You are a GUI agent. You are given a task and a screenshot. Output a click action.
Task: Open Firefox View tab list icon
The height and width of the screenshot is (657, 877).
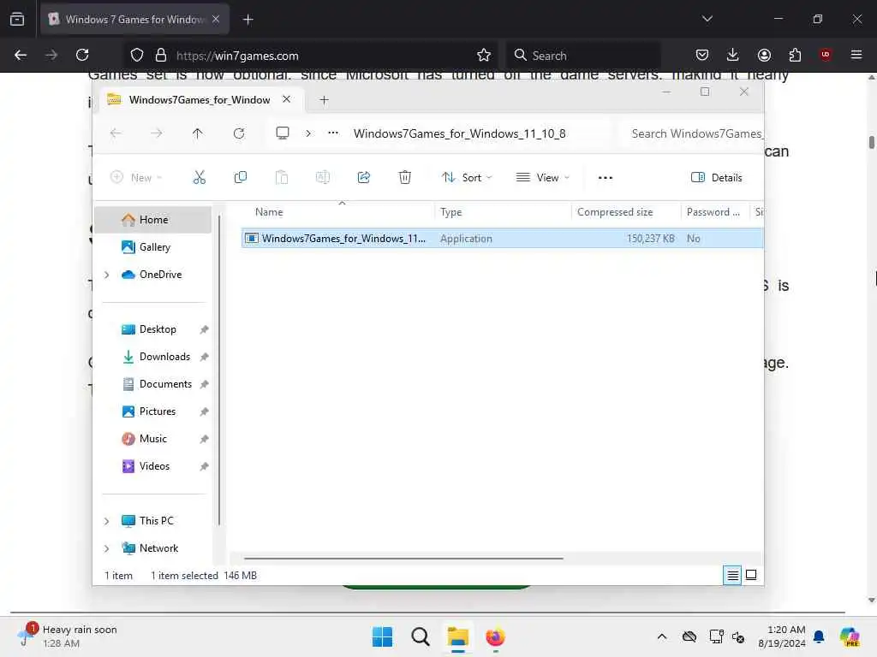[17, 19]
